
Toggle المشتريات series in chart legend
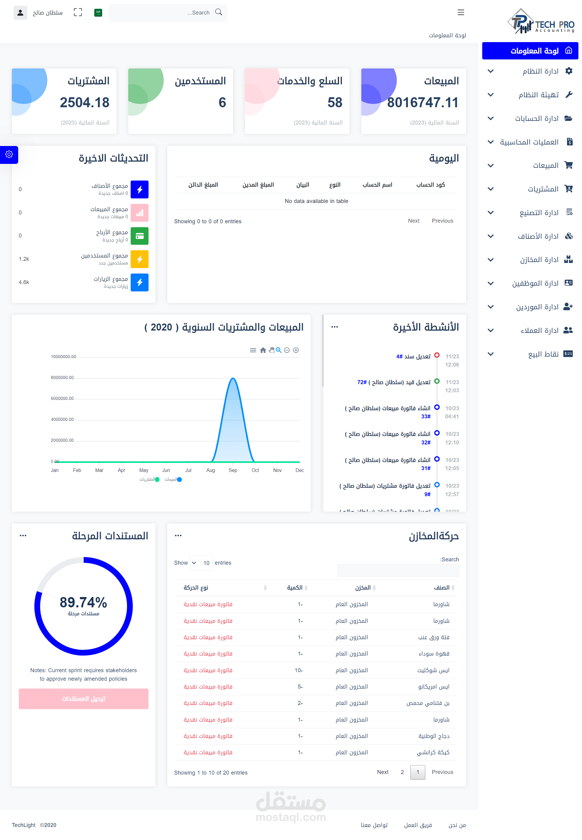click(149, 480)
